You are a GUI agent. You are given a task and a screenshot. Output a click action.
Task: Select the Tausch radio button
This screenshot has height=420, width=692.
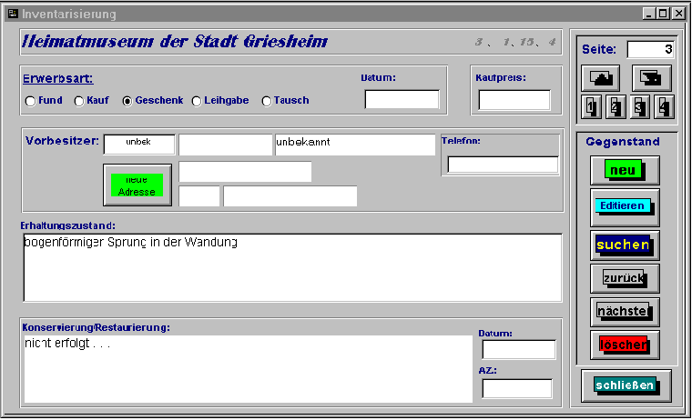click(267, 101)
